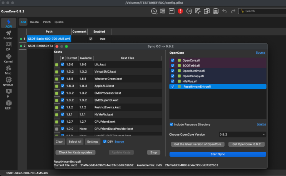Open the ACPI section in sidebar

click(8, 23)
